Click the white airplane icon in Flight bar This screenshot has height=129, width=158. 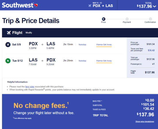coord(9,33)
